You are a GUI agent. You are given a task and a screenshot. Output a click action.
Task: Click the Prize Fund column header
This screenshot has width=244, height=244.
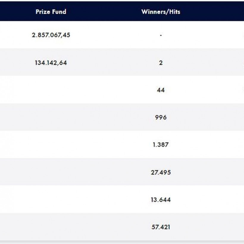coord(51,12)
